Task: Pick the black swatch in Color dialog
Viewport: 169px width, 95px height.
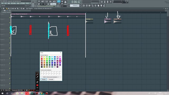Action: pyautogui.click(x=42, y=67)
